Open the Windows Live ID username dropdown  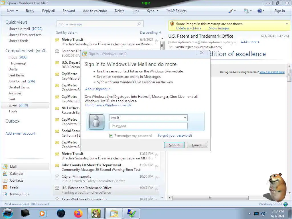pyautogui.click(x=185, y=118)
